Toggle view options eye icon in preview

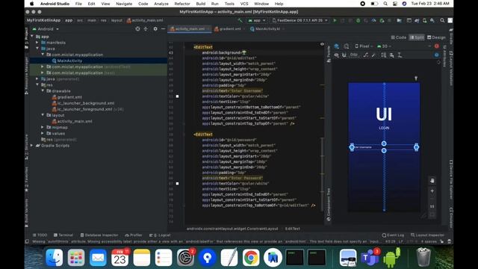point(336,55)
